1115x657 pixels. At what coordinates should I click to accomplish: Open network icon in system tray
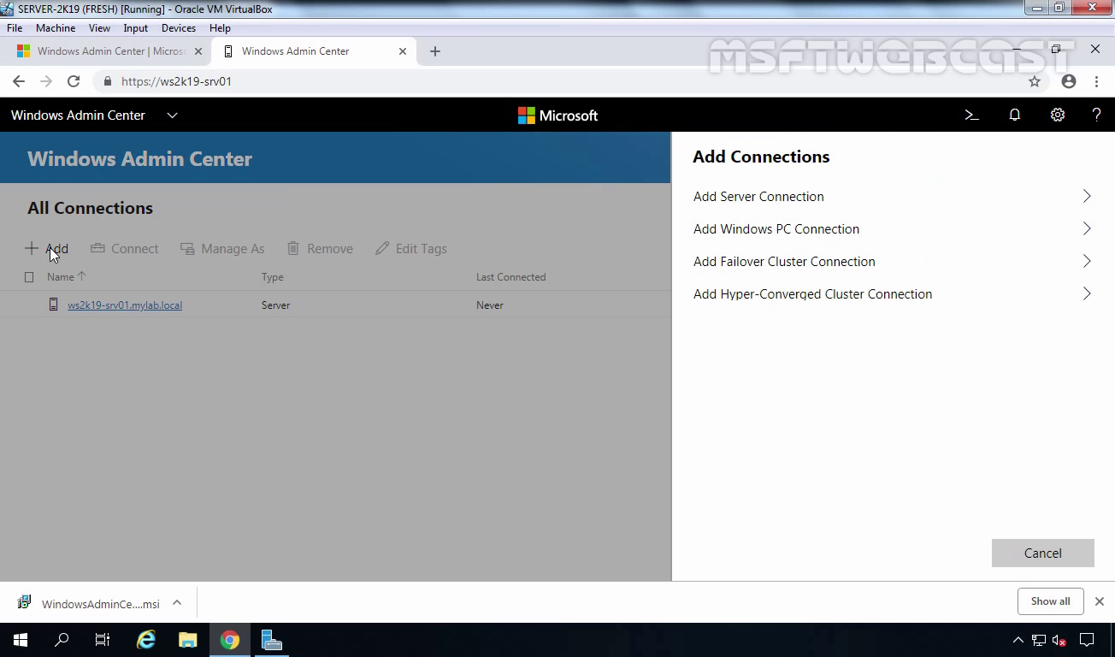click(1039, 640)
